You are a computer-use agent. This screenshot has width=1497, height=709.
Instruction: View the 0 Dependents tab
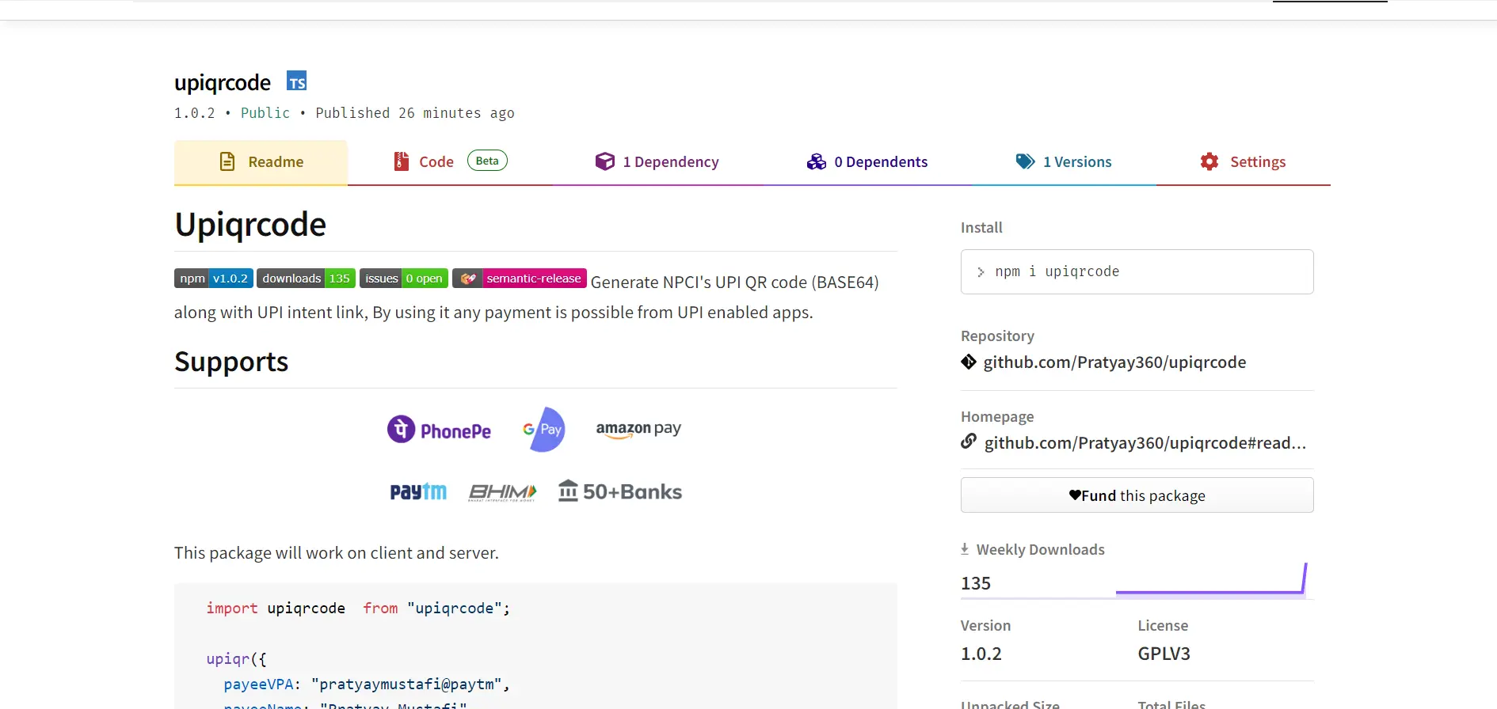pos(867,162)
